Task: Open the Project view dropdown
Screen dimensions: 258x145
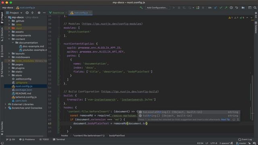Action: (x=14, y=12)
